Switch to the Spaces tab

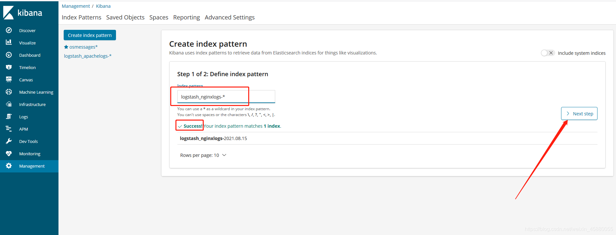pyautogui.click(x=159, y=17)
